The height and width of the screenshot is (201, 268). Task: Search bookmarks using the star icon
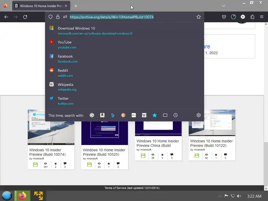154,115
